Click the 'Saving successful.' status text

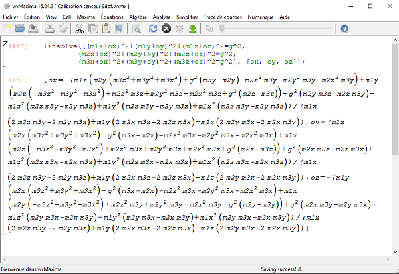pos(281,269)
